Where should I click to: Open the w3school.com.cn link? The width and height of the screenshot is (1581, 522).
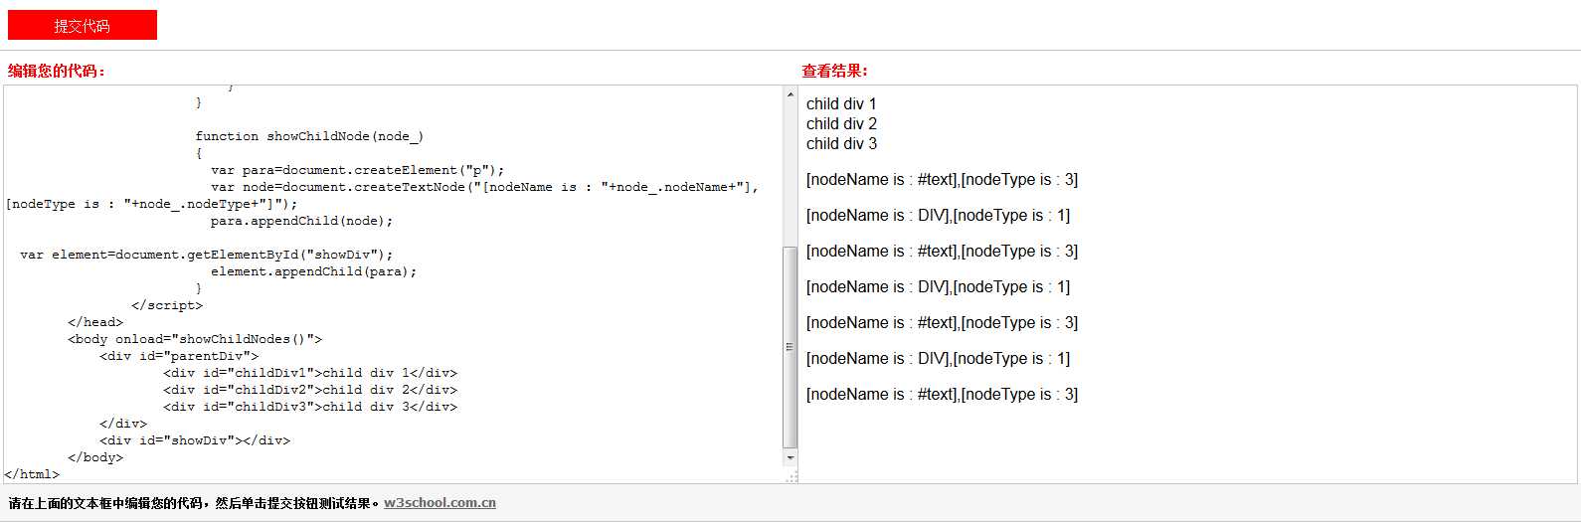pyautogui.click(x=439, y=503)
